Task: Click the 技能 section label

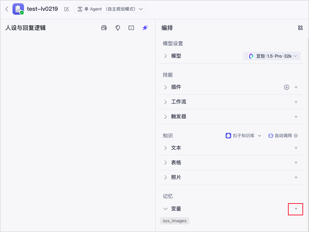Action: click(168, 75)
